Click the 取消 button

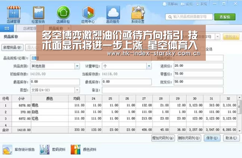pos(231,138)
